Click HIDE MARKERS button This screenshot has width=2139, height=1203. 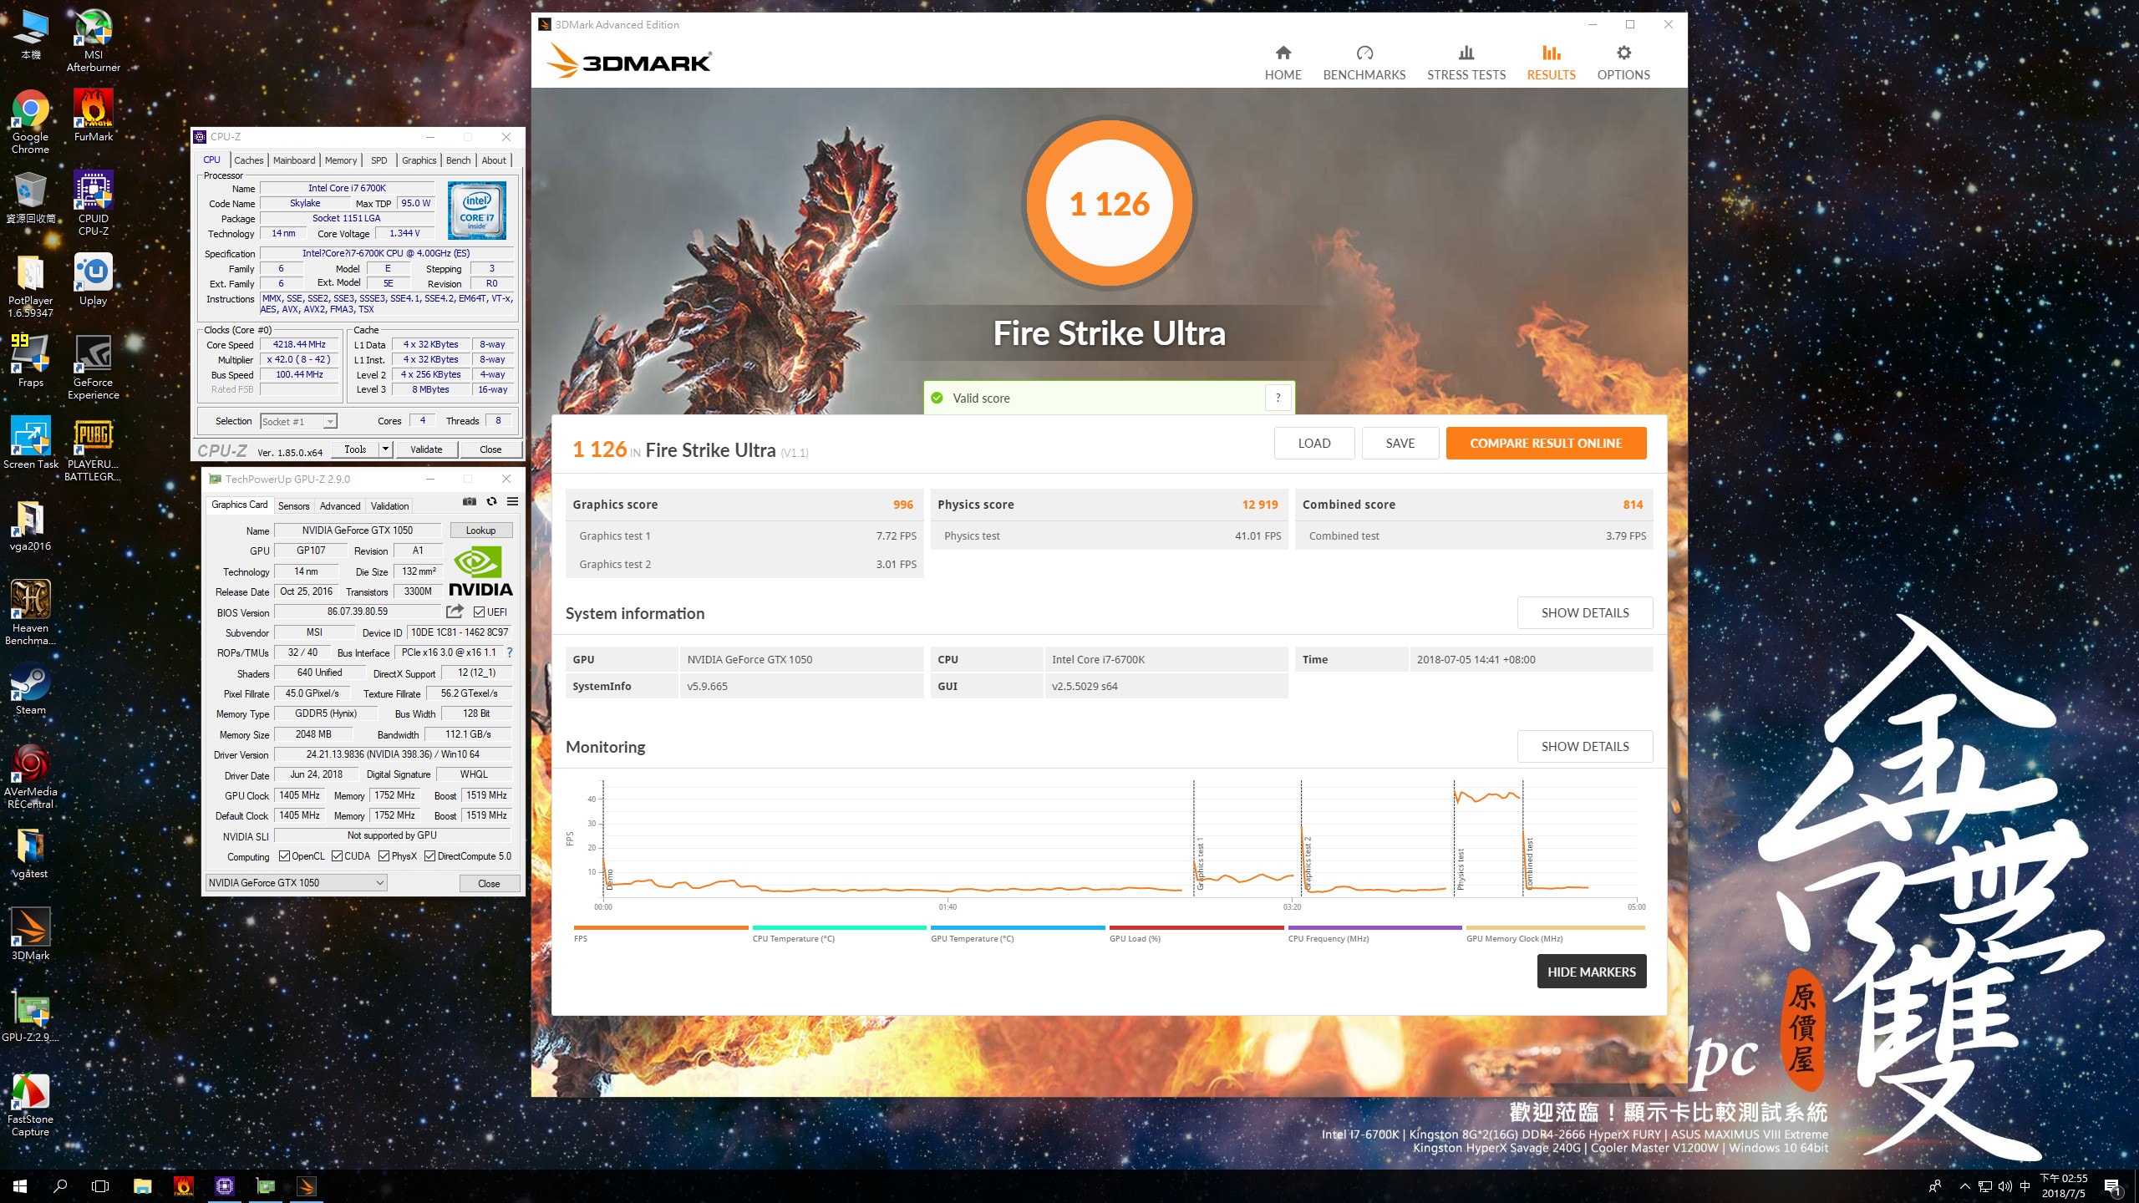[1592, 972]
